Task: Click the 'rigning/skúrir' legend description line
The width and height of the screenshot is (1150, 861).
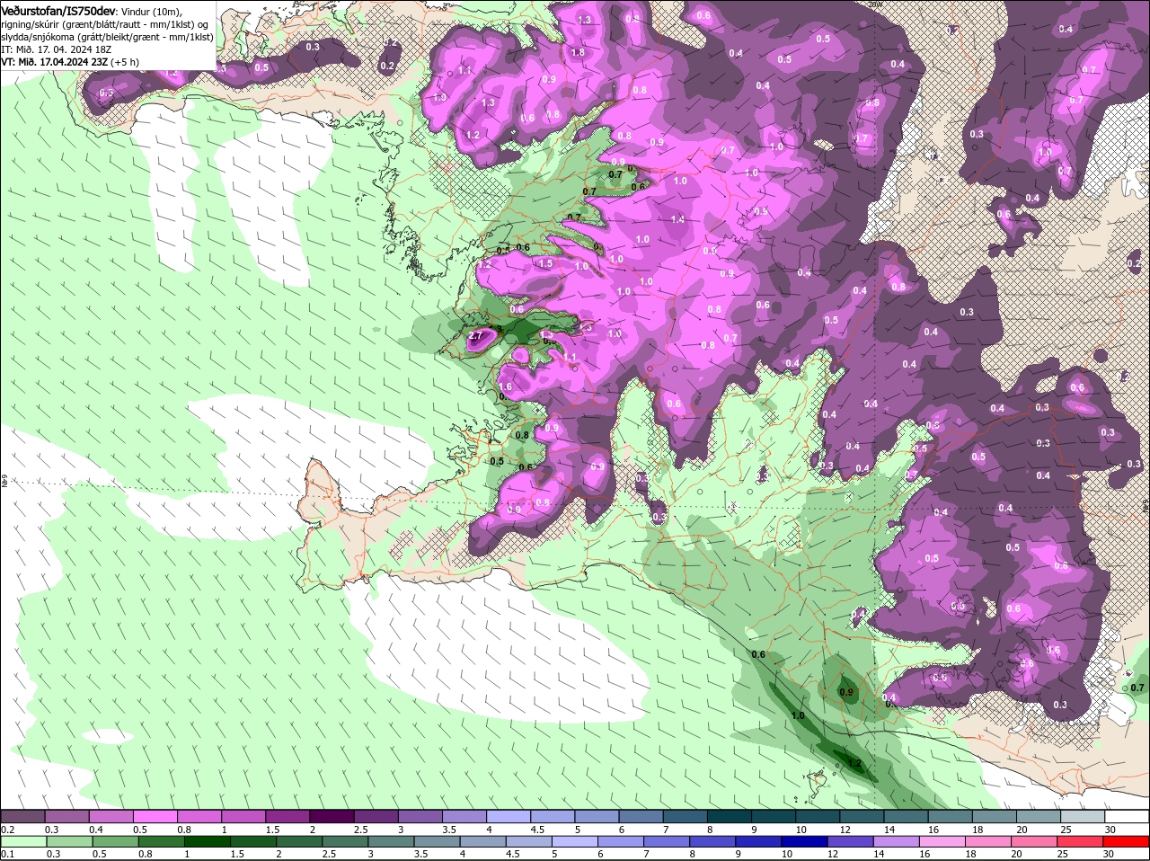Action: pos(105,24)
